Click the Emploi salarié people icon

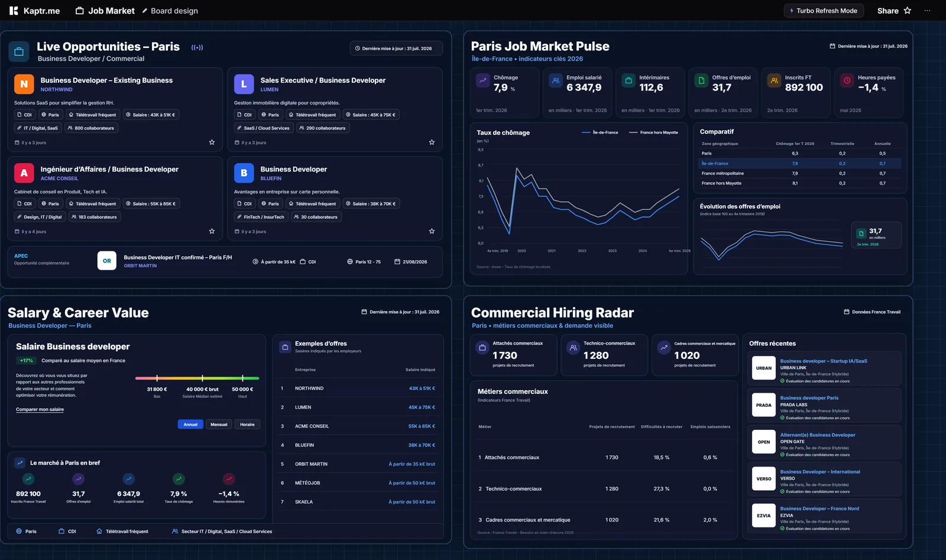[556, 80]
